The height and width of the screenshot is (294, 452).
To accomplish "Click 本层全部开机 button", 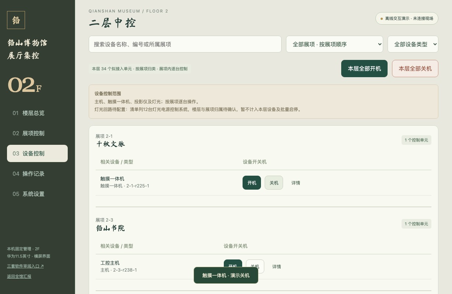I will [x=364, y=68].
